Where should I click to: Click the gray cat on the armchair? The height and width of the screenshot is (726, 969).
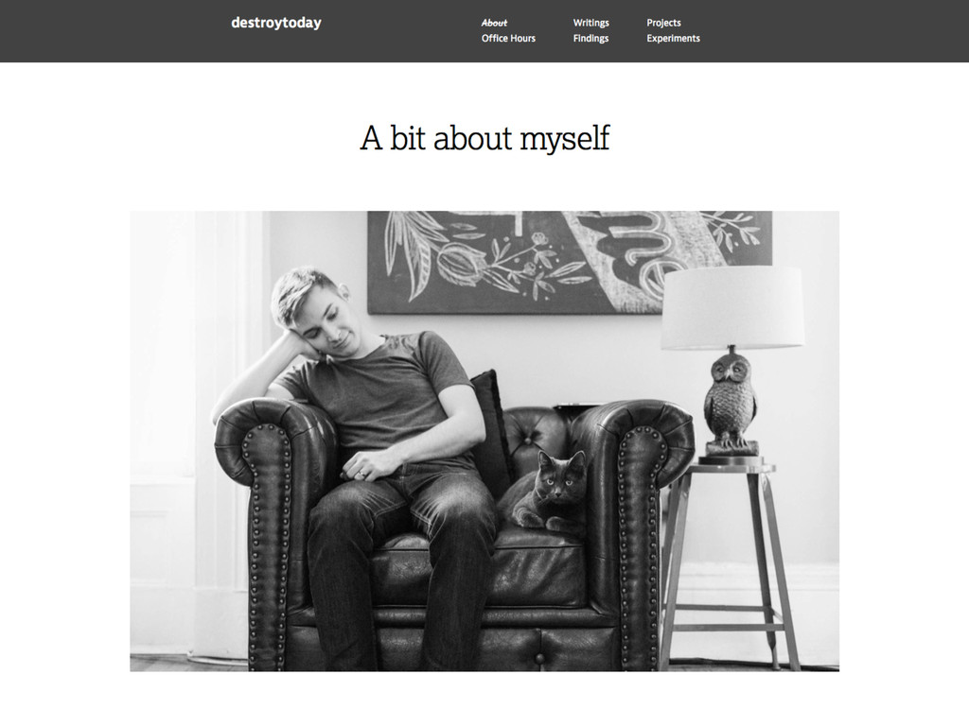(544, 495)
